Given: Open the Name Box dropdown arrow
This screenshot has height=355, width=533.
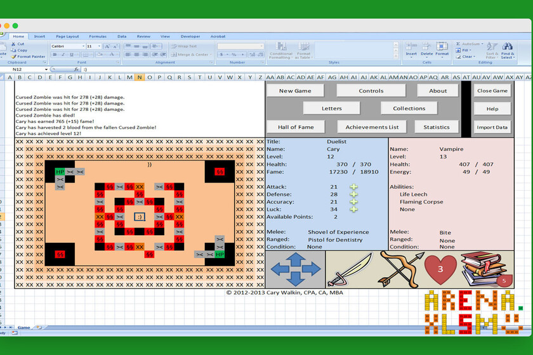Looking at the screenshot, I should coord(46,69).
